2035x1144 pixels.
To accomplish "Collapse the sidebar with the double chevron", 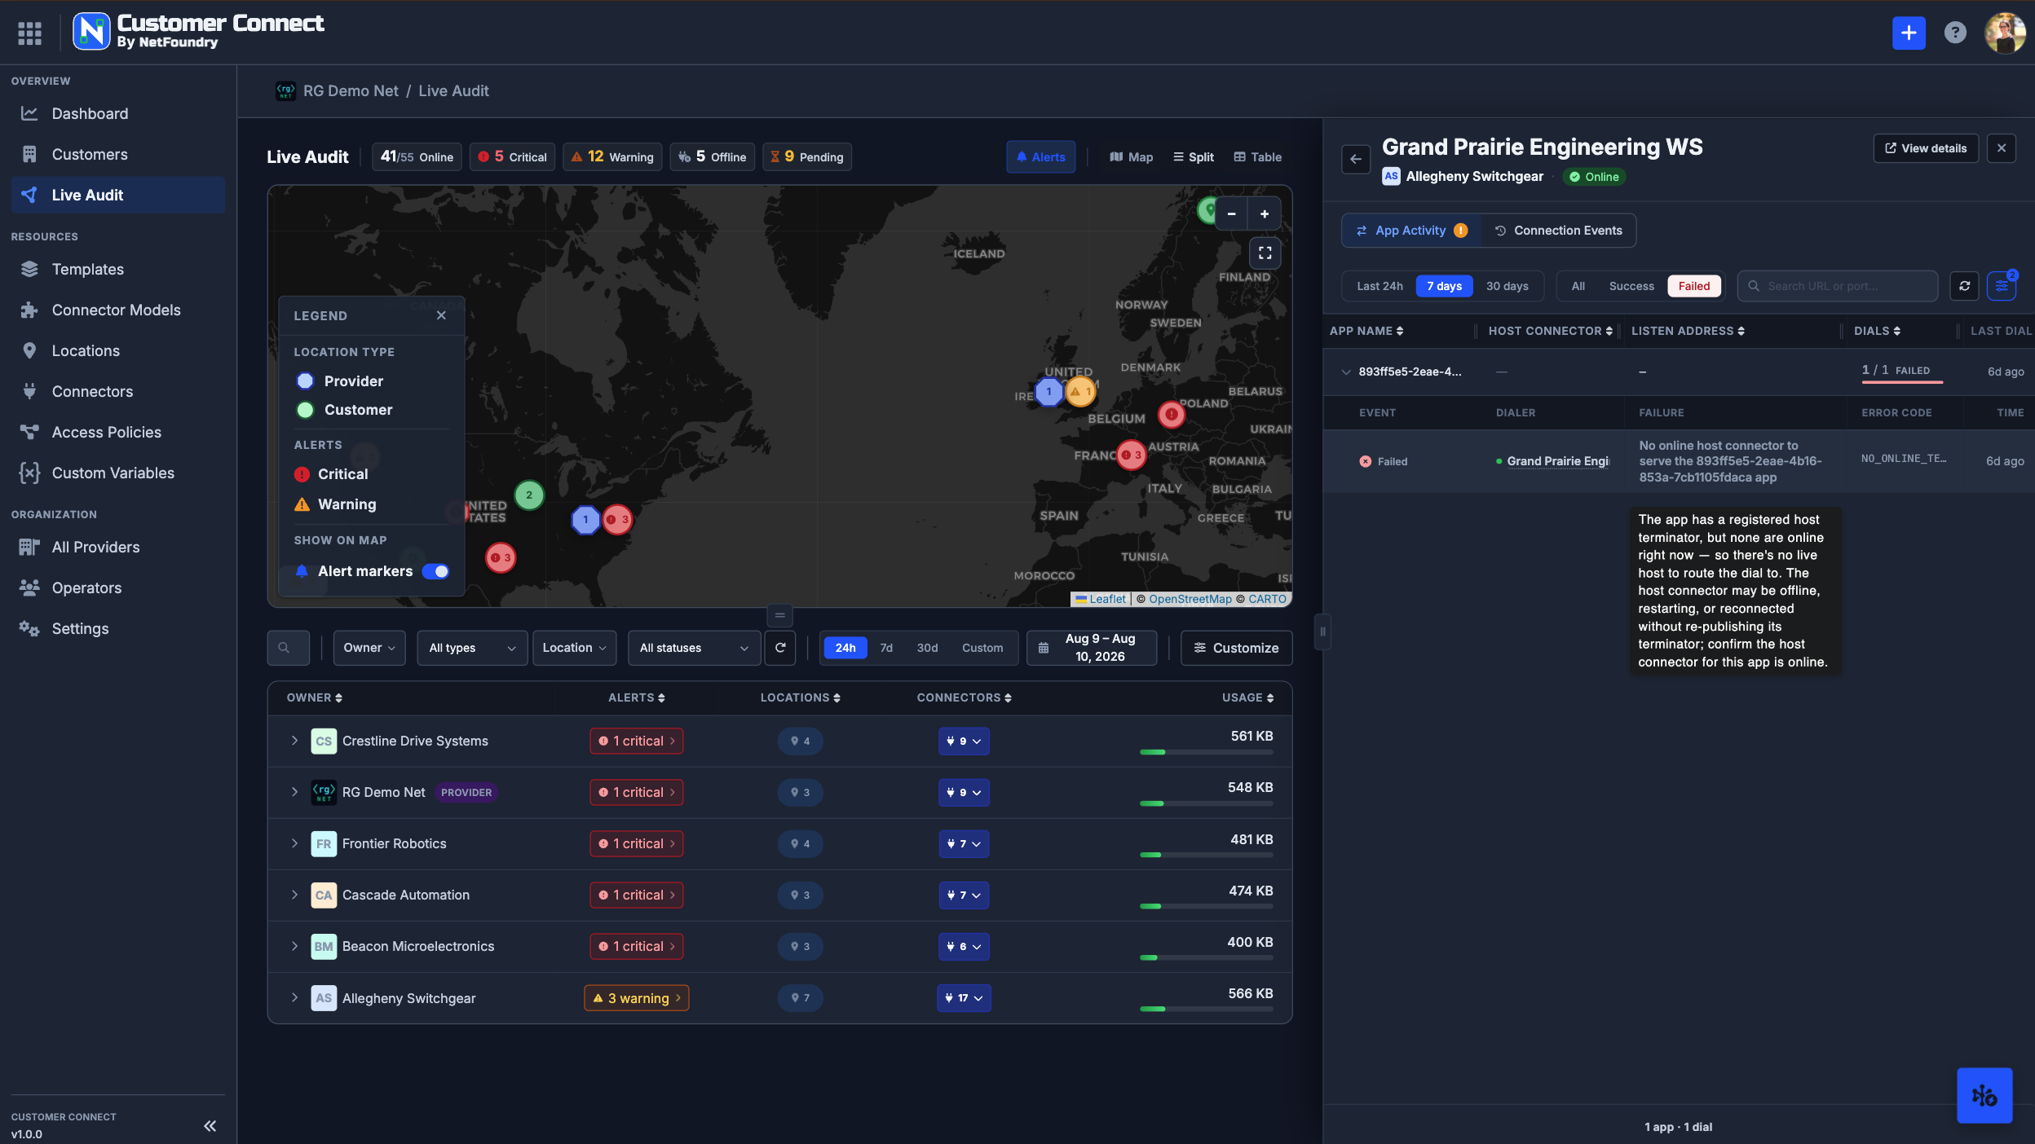I will coord(210,1125).
